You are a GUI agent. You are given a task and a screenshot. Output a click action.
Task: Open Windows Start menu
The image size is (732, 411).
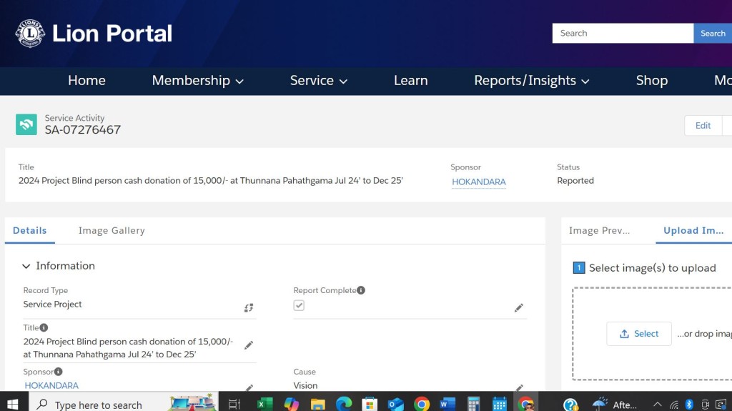coord(12,404)
